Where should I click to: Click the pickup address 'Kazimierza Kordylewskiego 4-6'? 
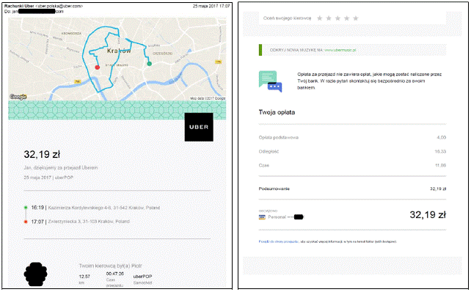point(80,208)
